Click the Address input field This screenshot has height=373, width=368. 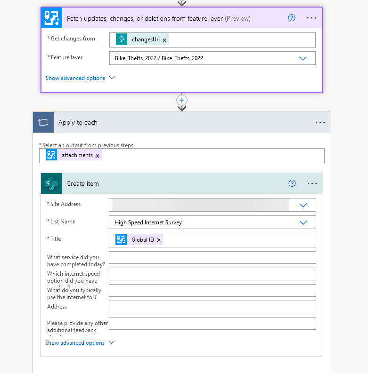(x=212, y=307)
